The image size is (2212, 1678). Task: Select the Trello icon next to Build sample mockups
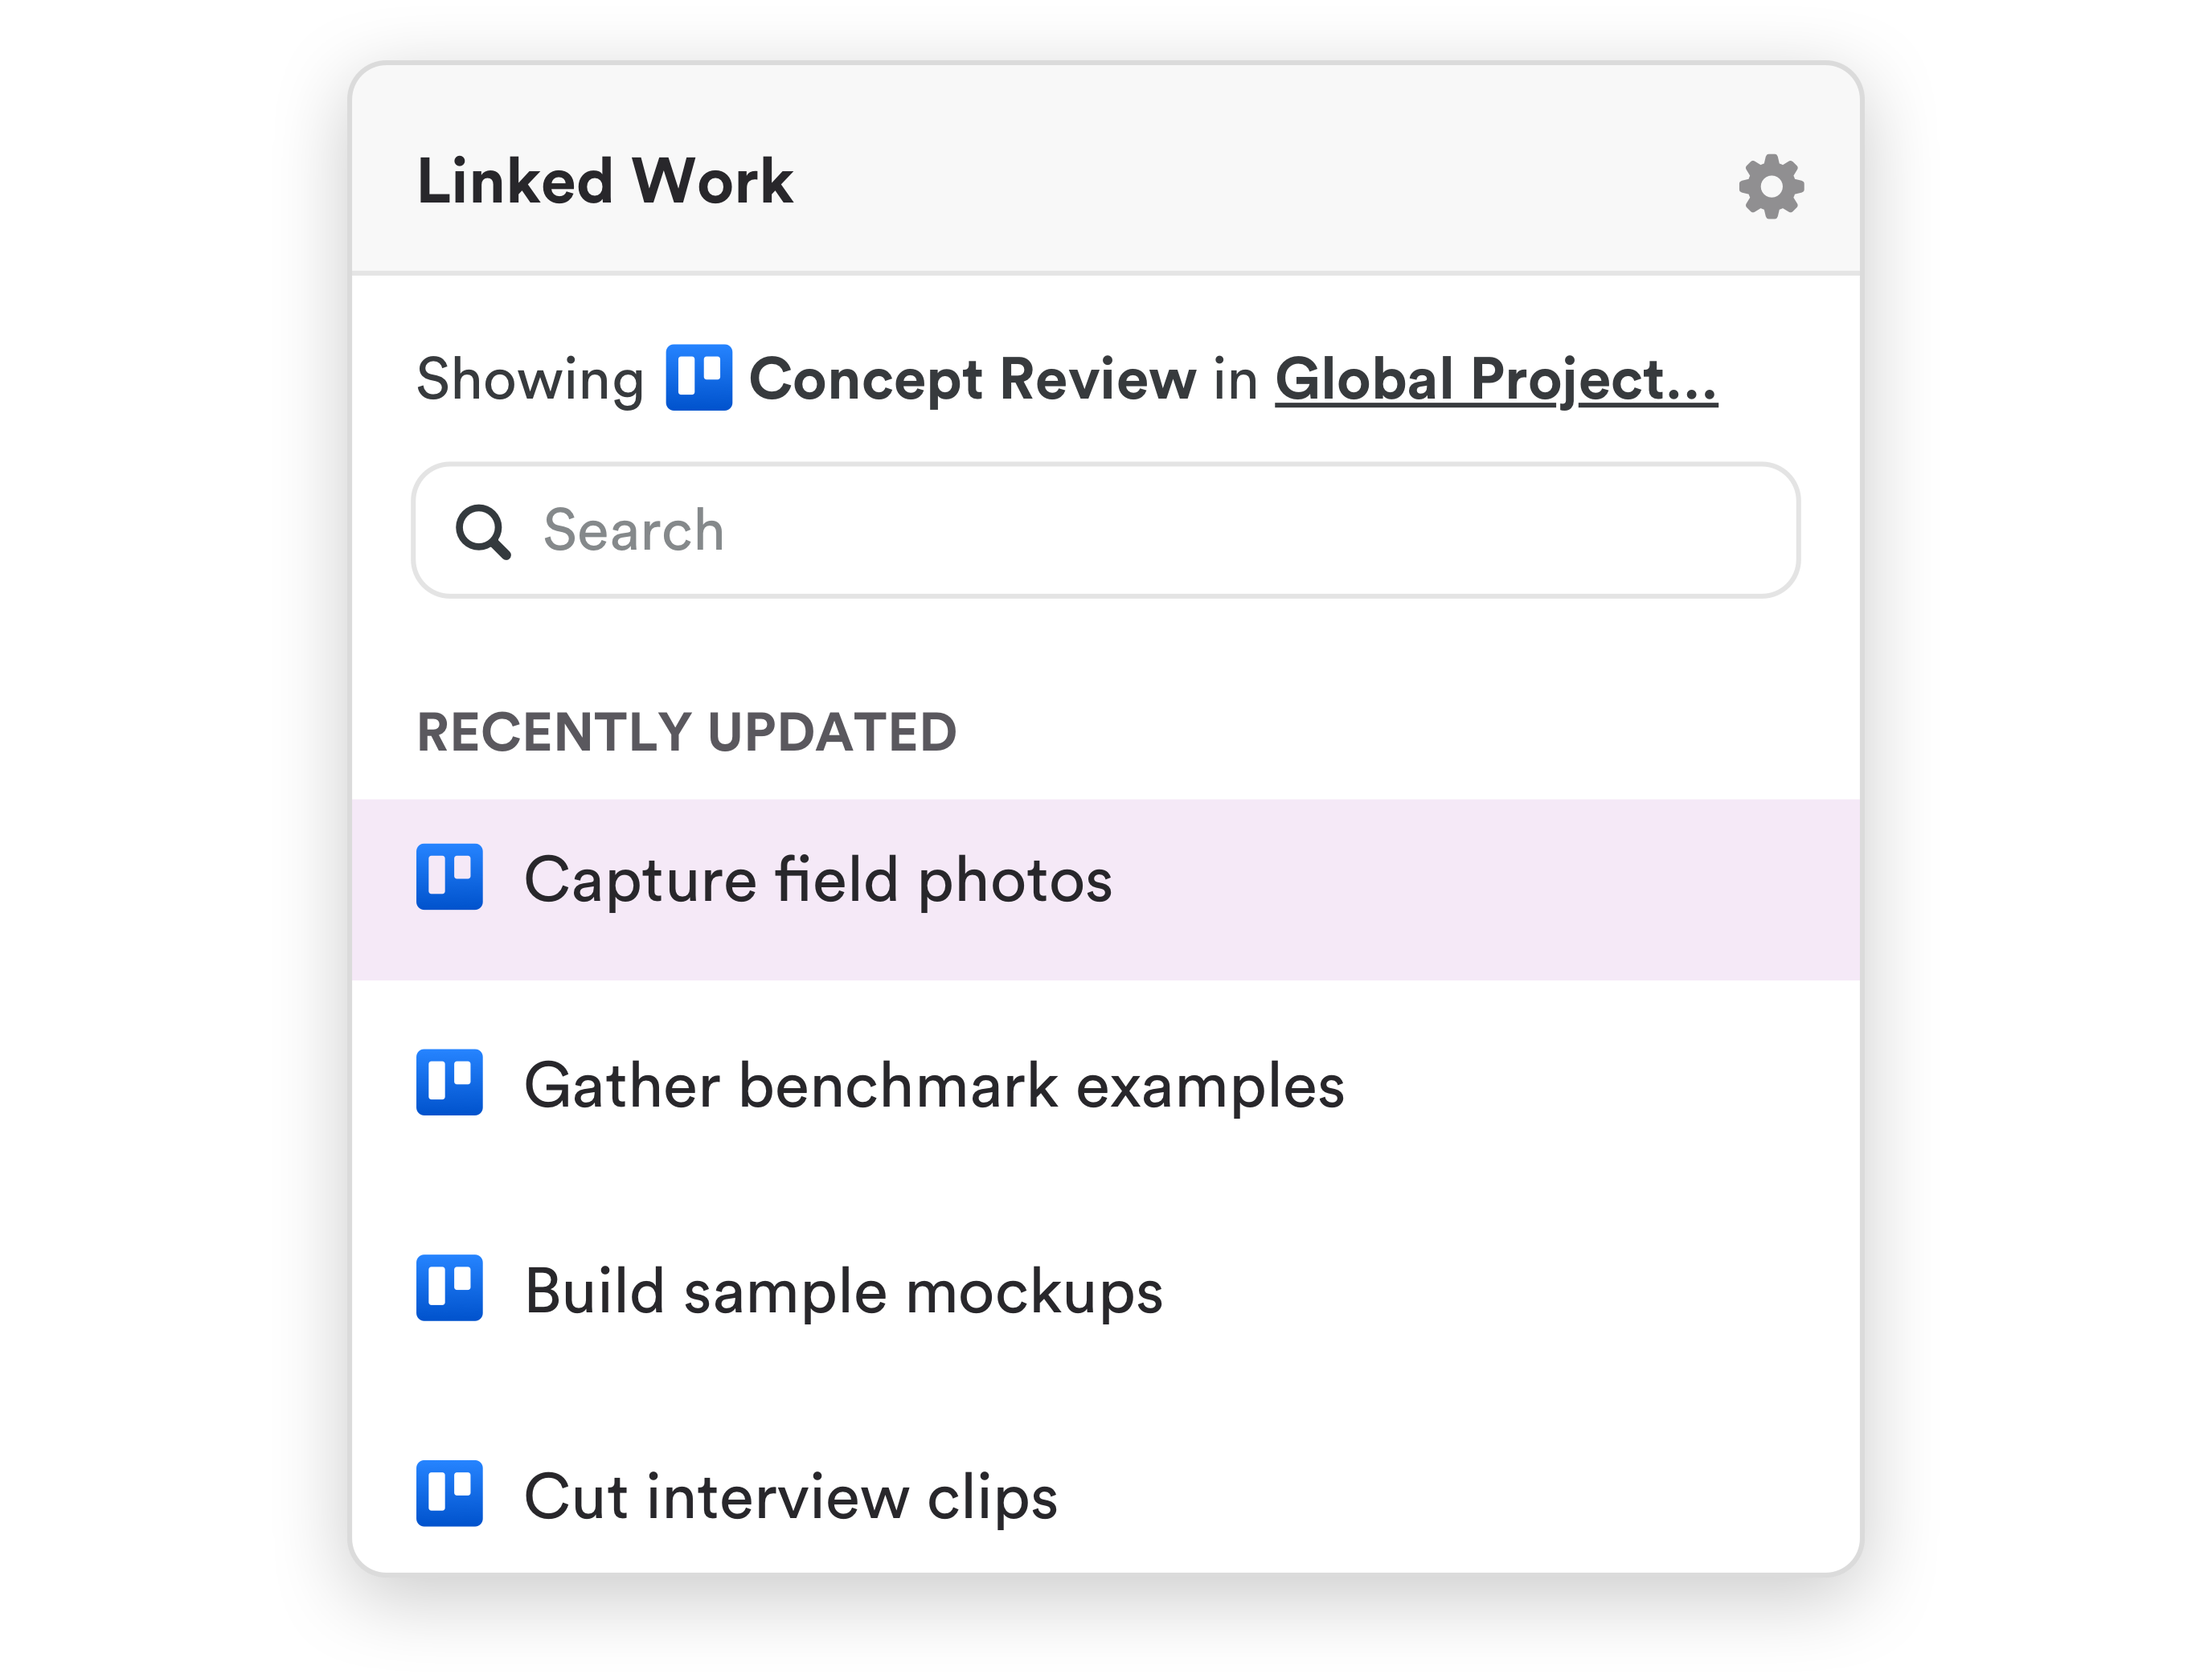(x=451, y=1291)
